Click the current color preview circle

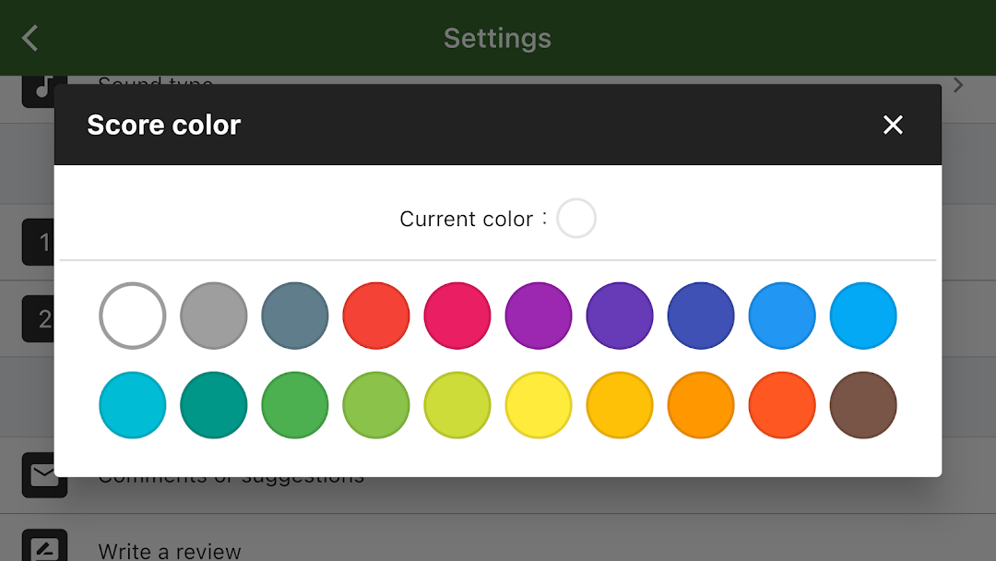[576, 219]
